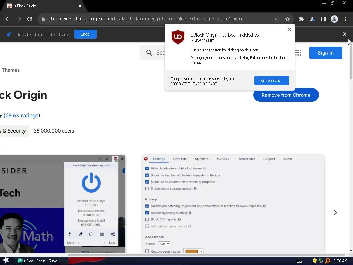The height and width of the screenshot is (265, 353).
Task: Click the address bar URL
Action: coord(145,19)
